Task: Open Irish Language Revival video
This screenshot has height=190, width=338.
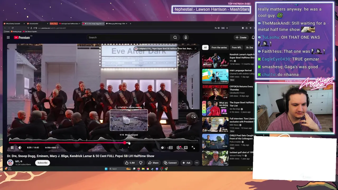Action: click(215, 76)
